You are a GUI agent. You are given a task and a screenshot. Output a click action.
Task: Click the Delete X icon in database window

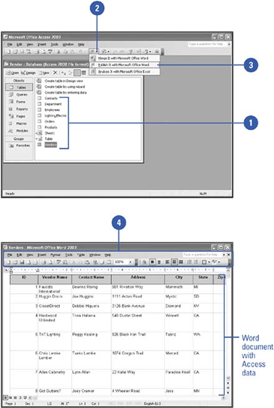pos(55,72)
